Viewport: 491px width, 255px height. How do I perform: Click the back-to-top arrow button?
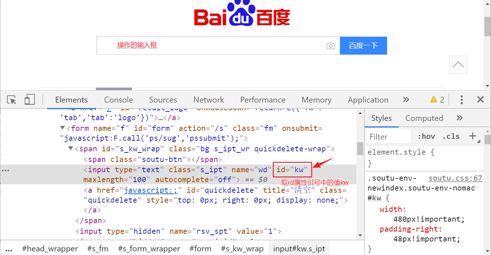point(458,64)
